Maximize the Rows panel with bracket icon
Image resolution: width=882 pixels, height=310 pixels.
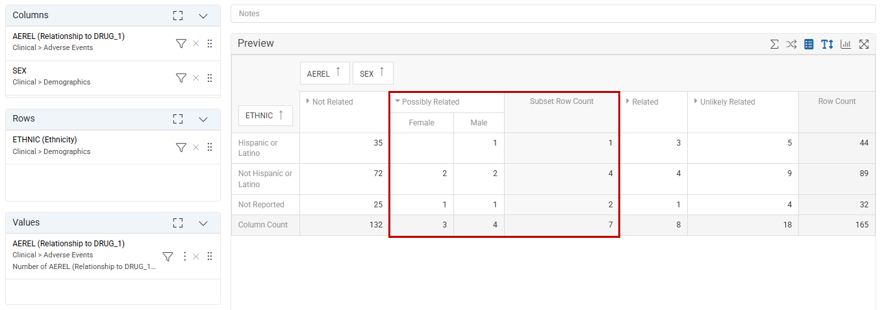tap(178, 119)
